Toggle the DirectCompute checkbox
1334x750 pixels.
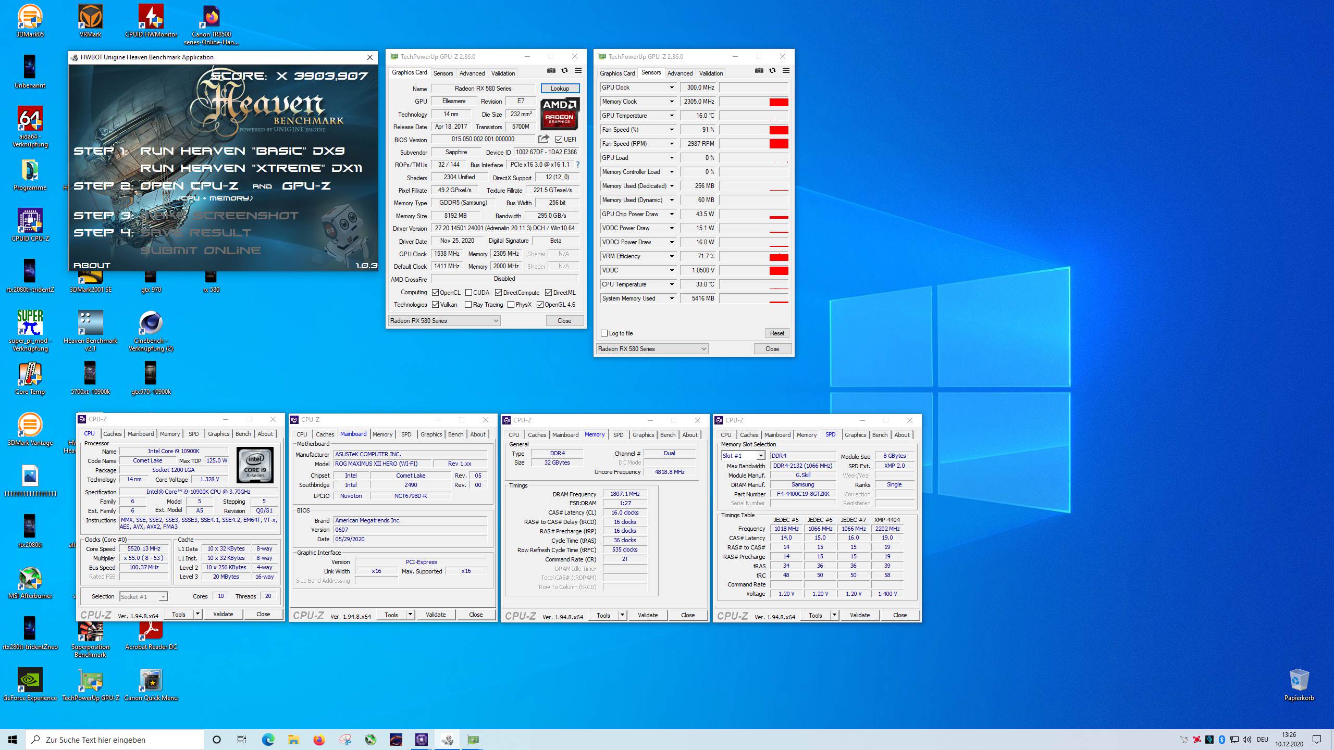point(498,293)
